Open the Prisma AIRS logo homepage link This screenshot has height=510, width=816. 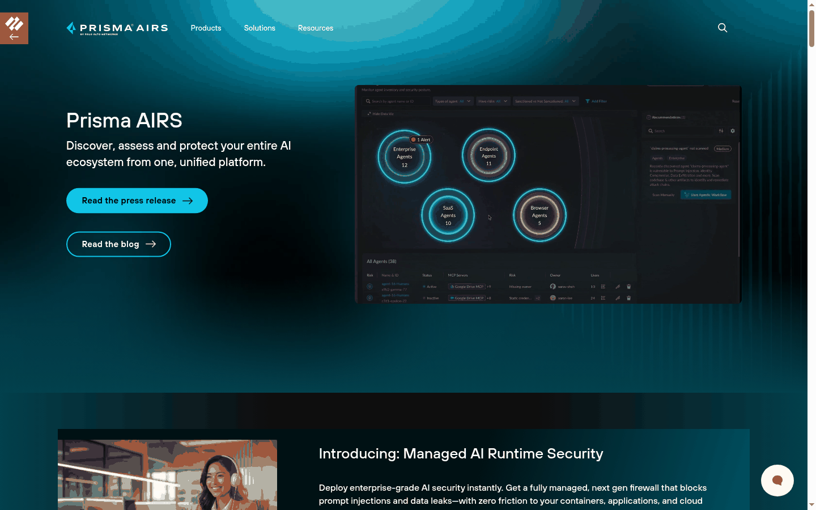coord(117,28)
